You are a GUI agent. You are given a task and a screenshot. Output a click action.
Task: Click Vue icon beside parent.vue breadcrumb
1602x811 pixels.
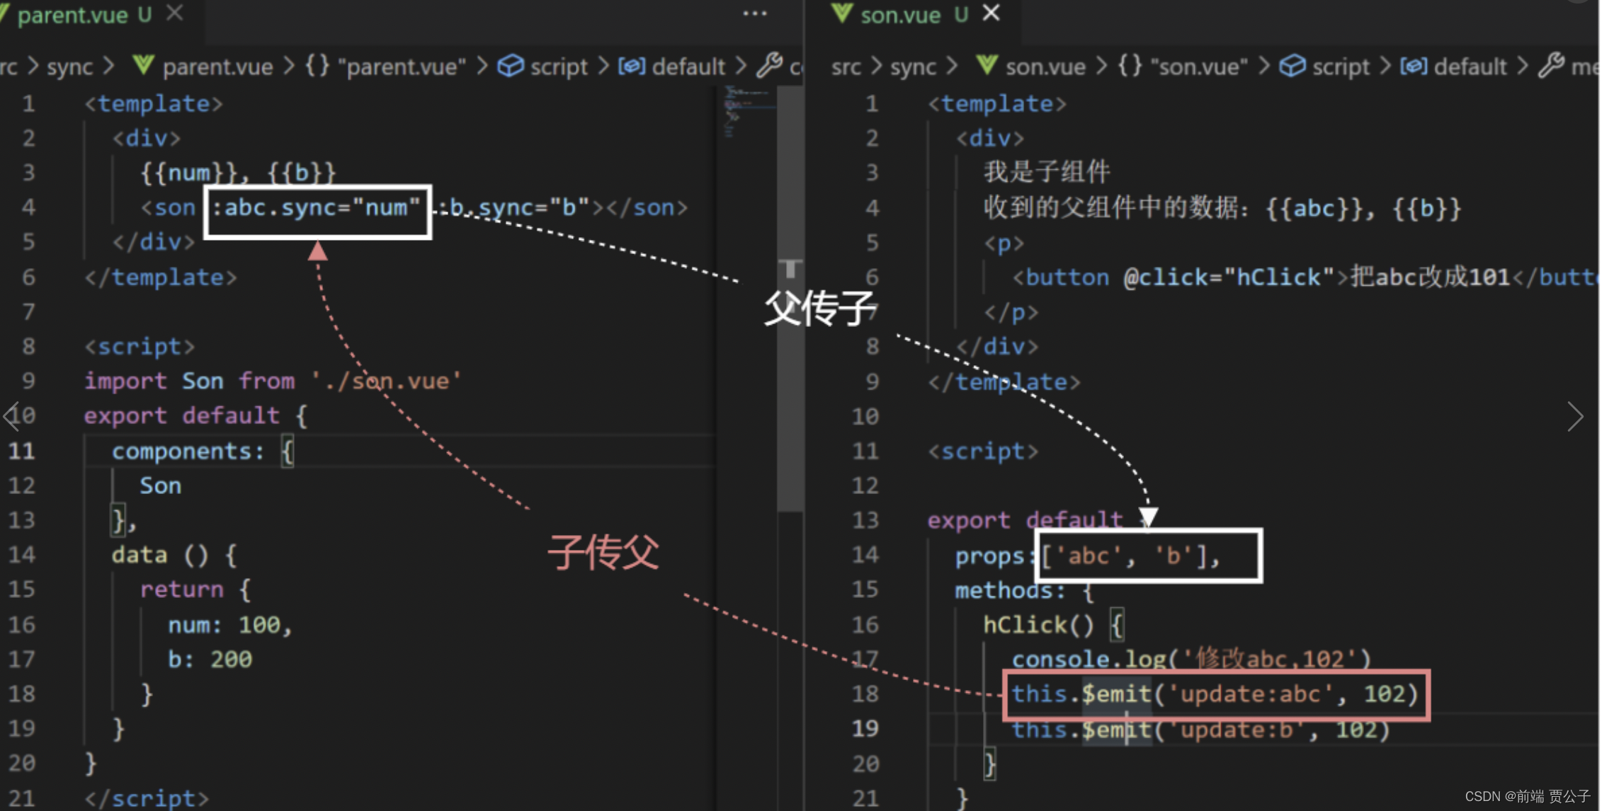click(x=144, y=66)
